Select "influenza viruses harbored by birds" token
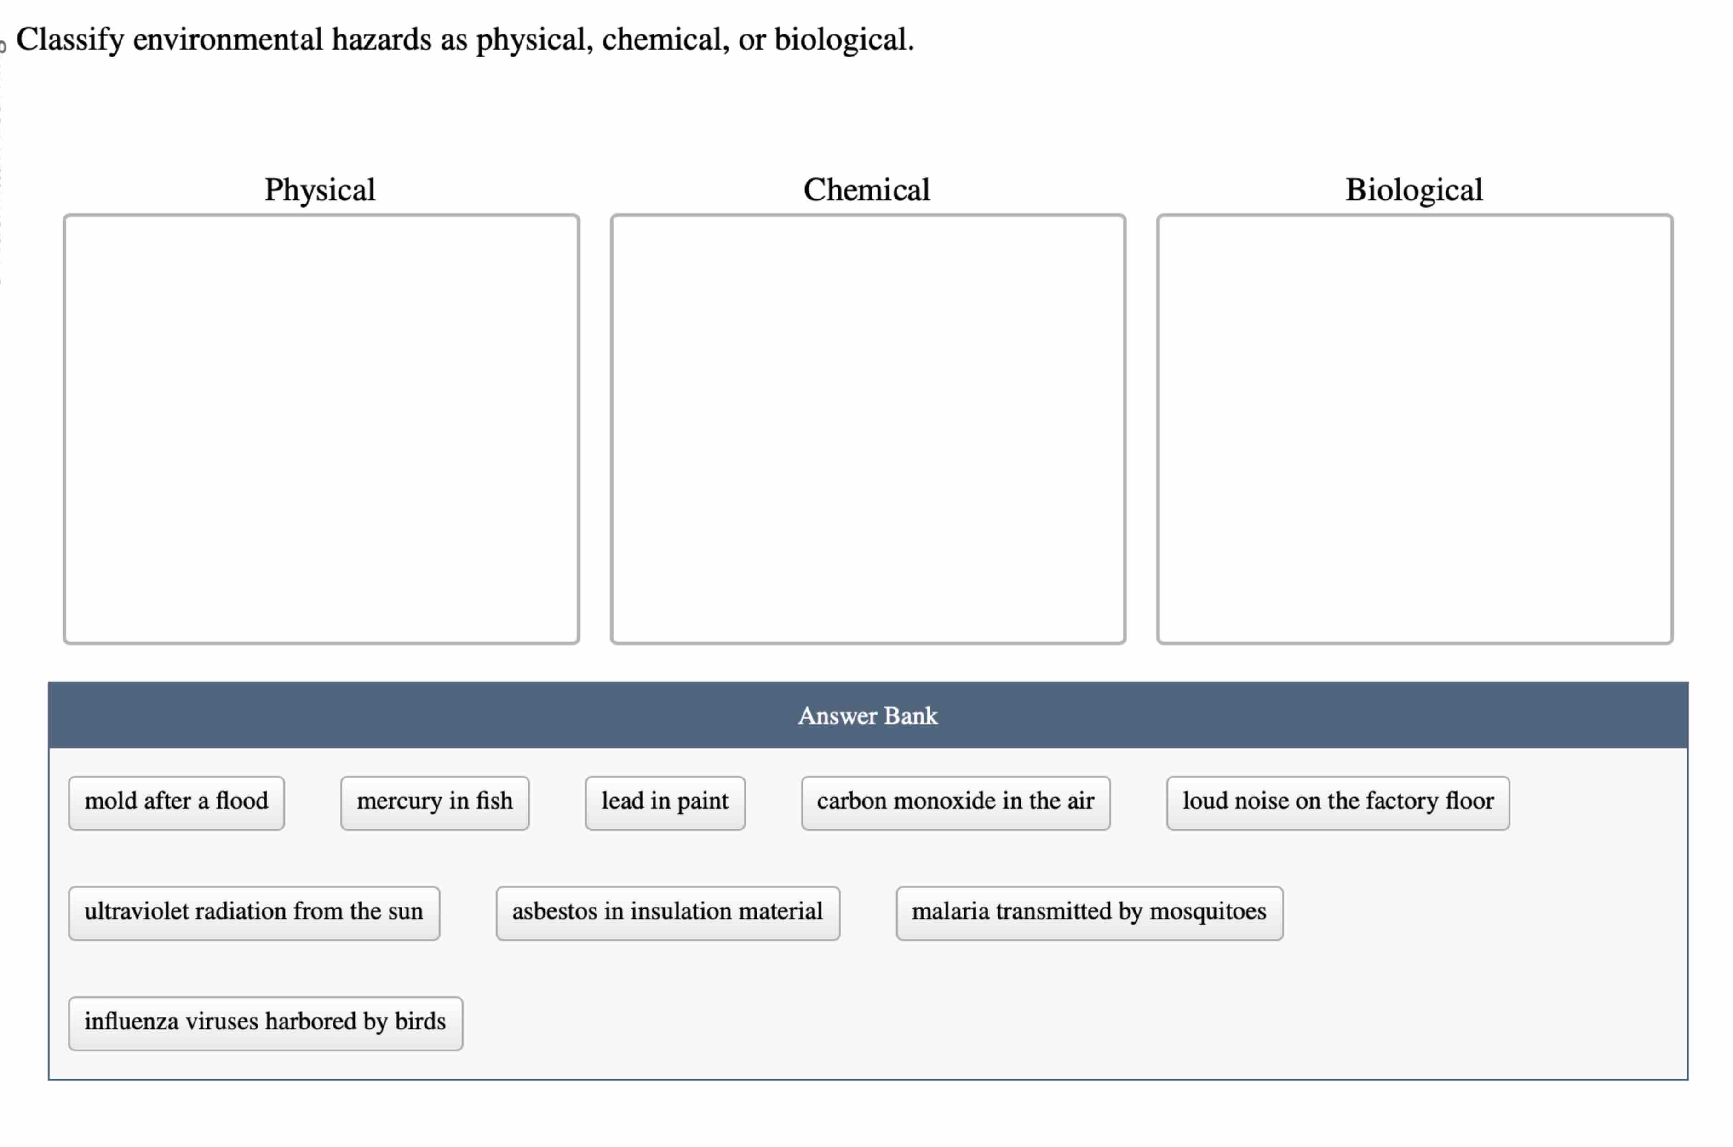1733x1147 pixels. 264,1023
